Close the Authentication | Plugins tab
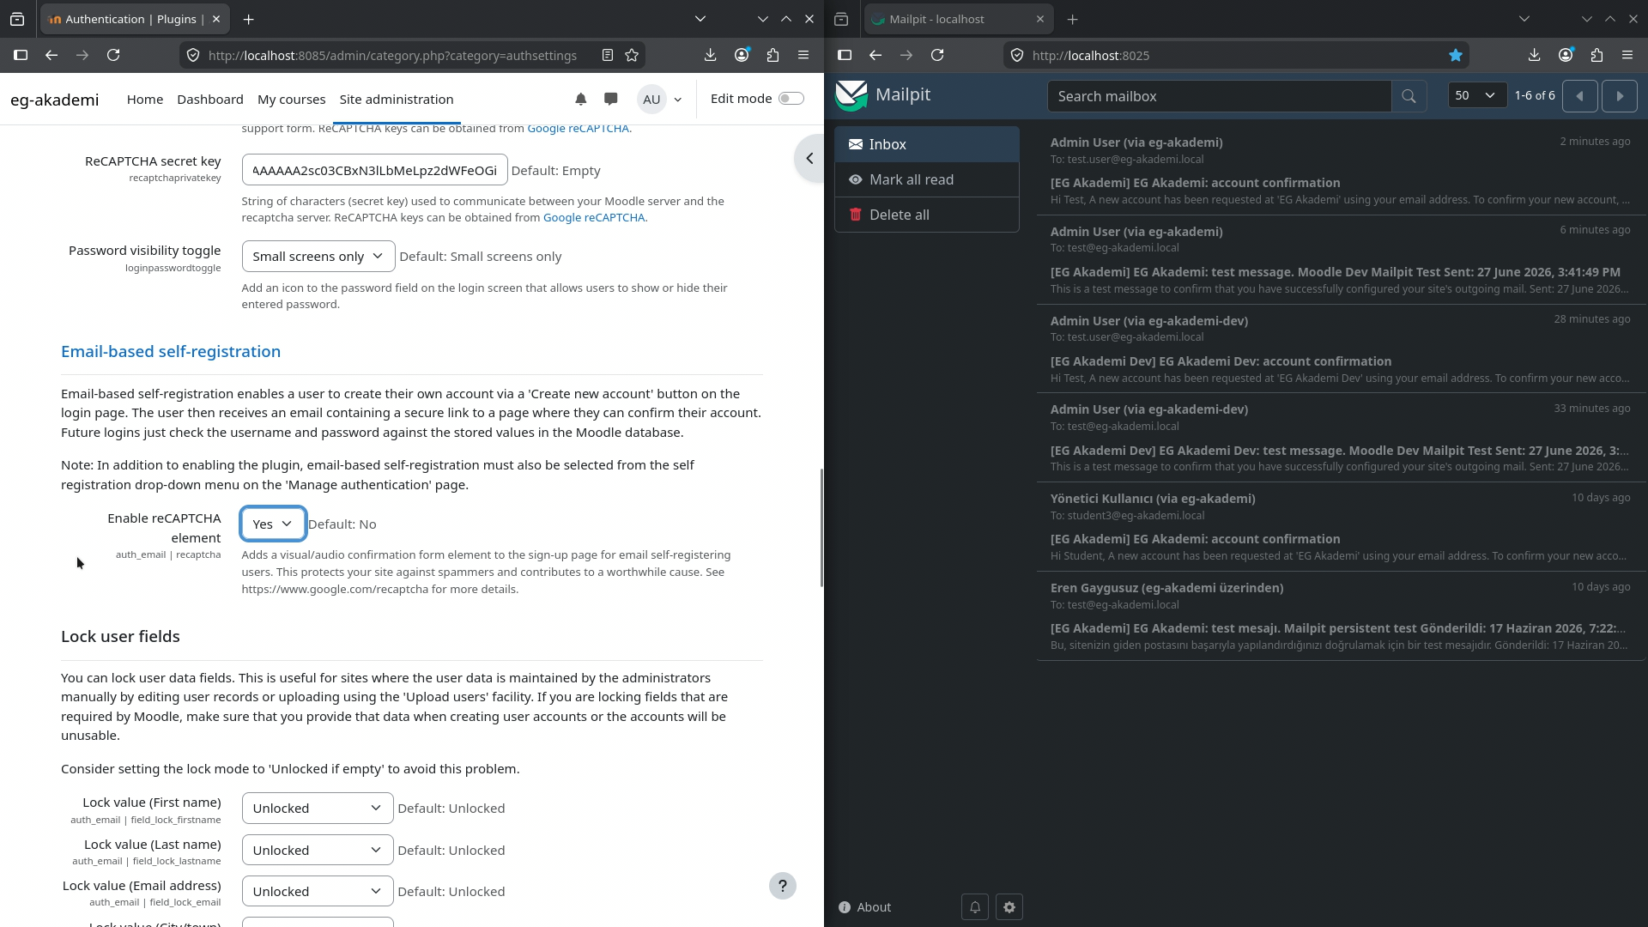Image resolution: width=1648 pixels, height=927 pixels. (216, 19)
